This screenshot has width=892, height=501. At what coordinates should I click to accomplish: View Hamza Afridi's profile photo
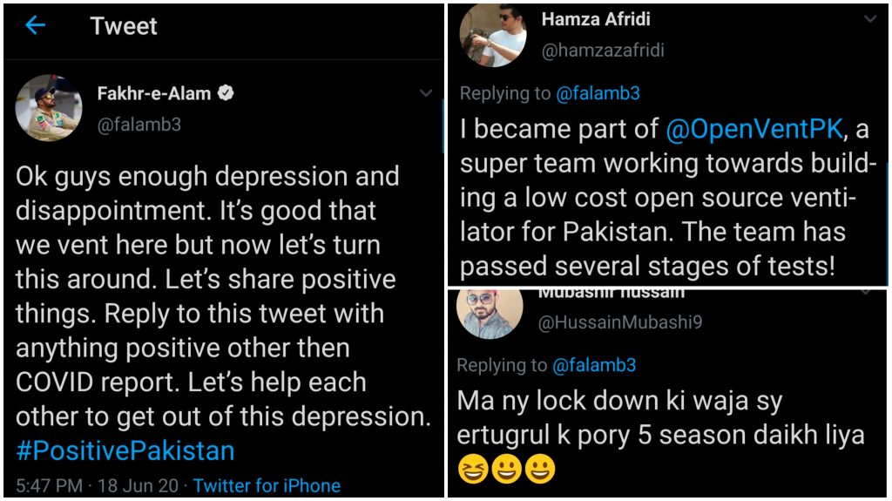492,34
